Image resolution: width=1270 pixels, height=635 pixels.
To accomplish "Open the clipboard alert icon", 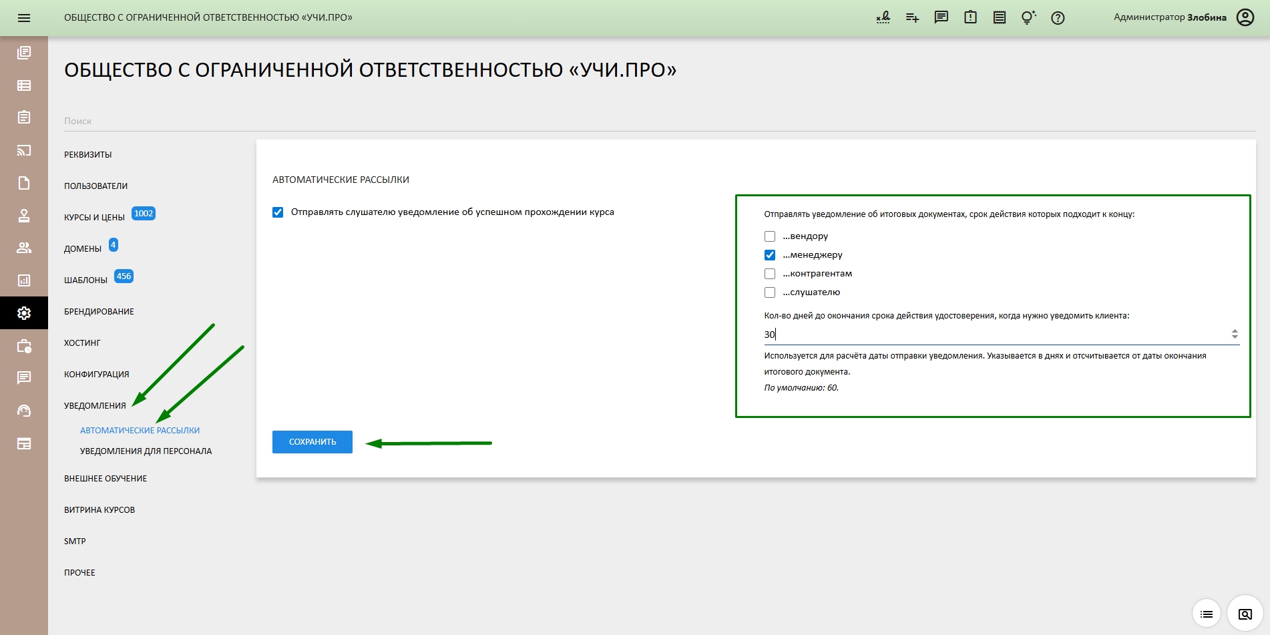I will [x=970, y=17].
